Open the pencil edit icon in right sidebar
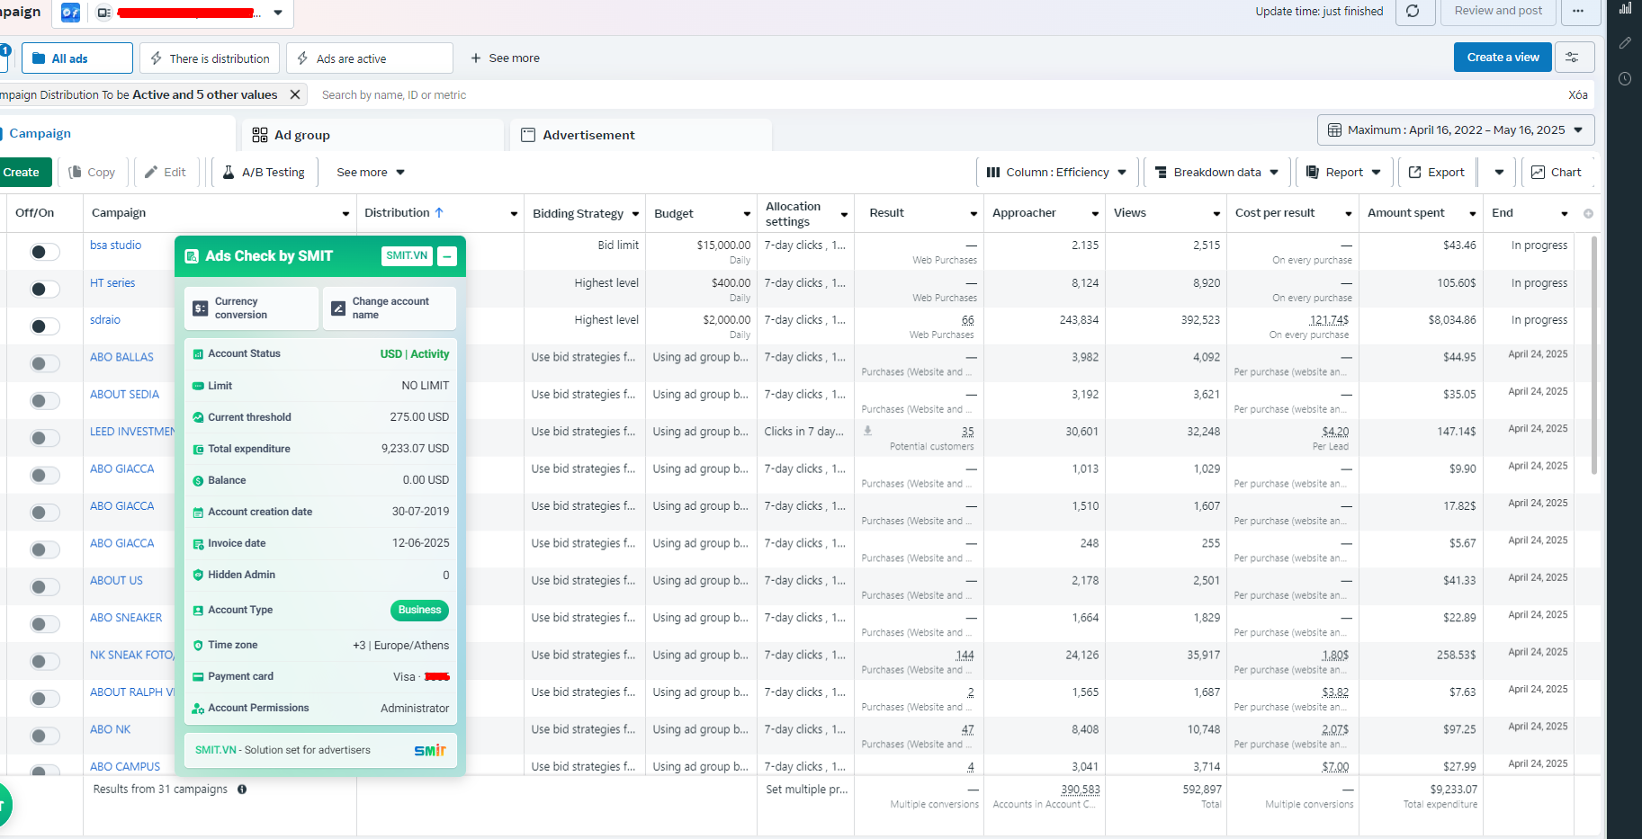 point(1625,42)
